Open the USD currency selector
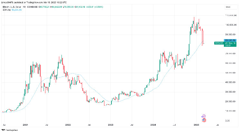This screenshot has width=240, height=133. [x=231, y=7]
